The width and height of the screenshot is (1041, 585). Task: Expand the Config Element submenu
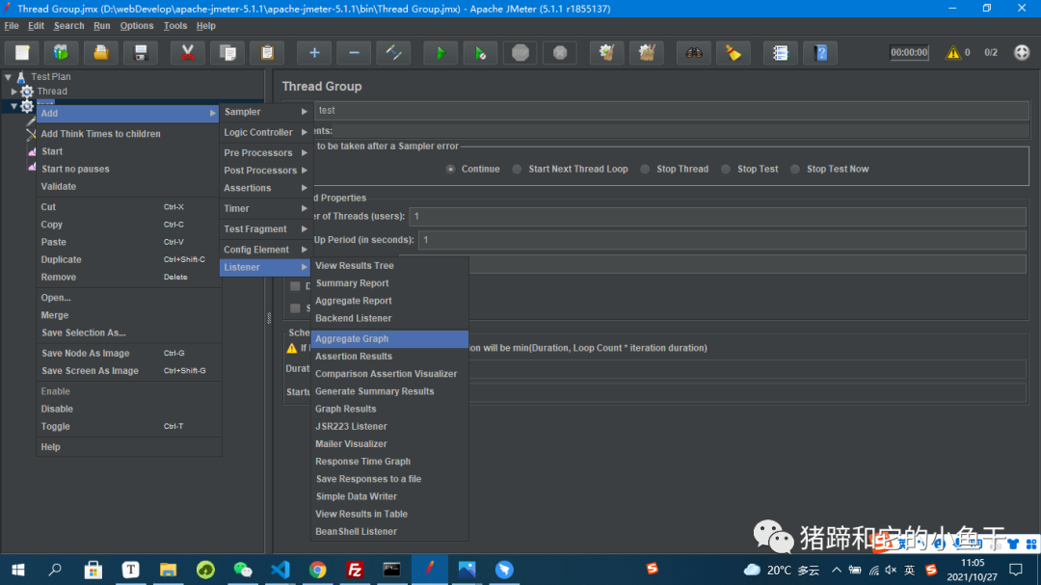click(265, 250)
